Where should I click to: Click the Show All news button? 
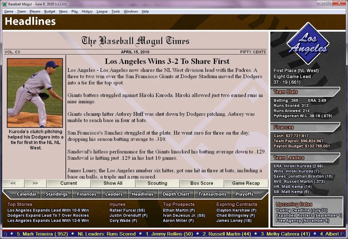tap(113, 184)
